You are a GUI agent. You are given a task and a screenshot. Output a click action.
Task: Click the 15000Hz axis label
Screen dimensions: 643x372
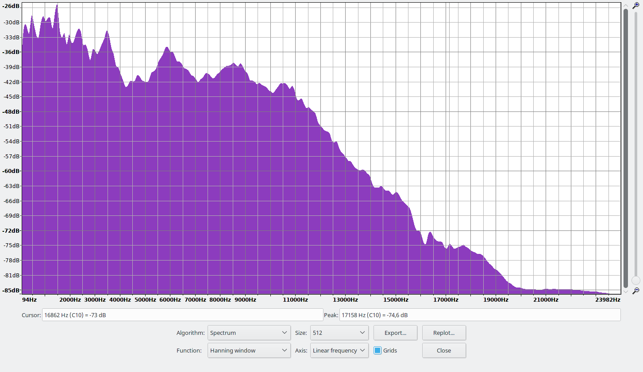point(396,299)
